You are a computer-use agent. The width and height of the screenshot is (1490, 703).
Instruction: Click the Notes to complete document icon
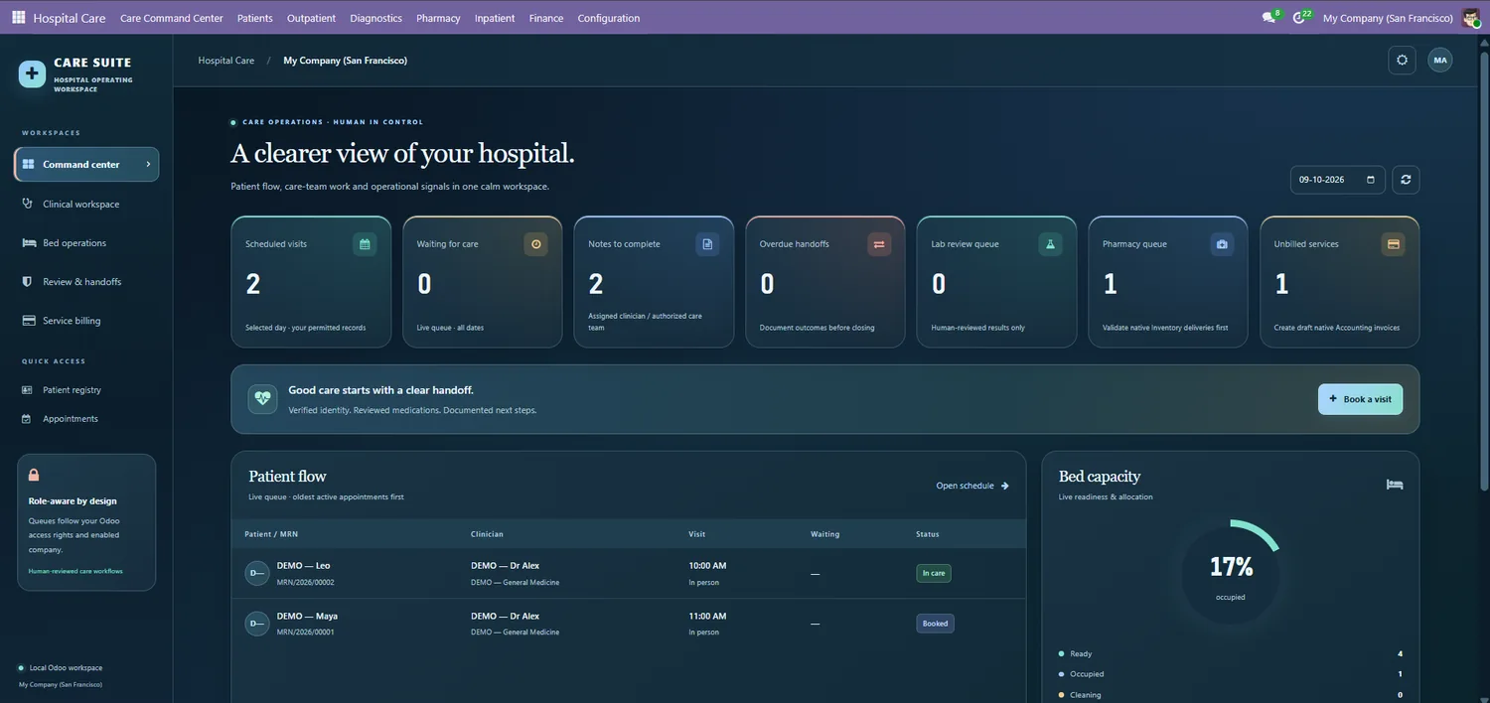point(707,243)
